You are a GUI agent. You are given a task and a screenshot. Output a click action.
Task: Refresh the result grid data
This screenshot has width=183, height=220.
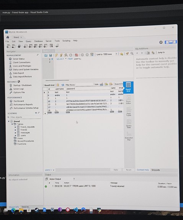pyautogui.click(x=63, y=85)
